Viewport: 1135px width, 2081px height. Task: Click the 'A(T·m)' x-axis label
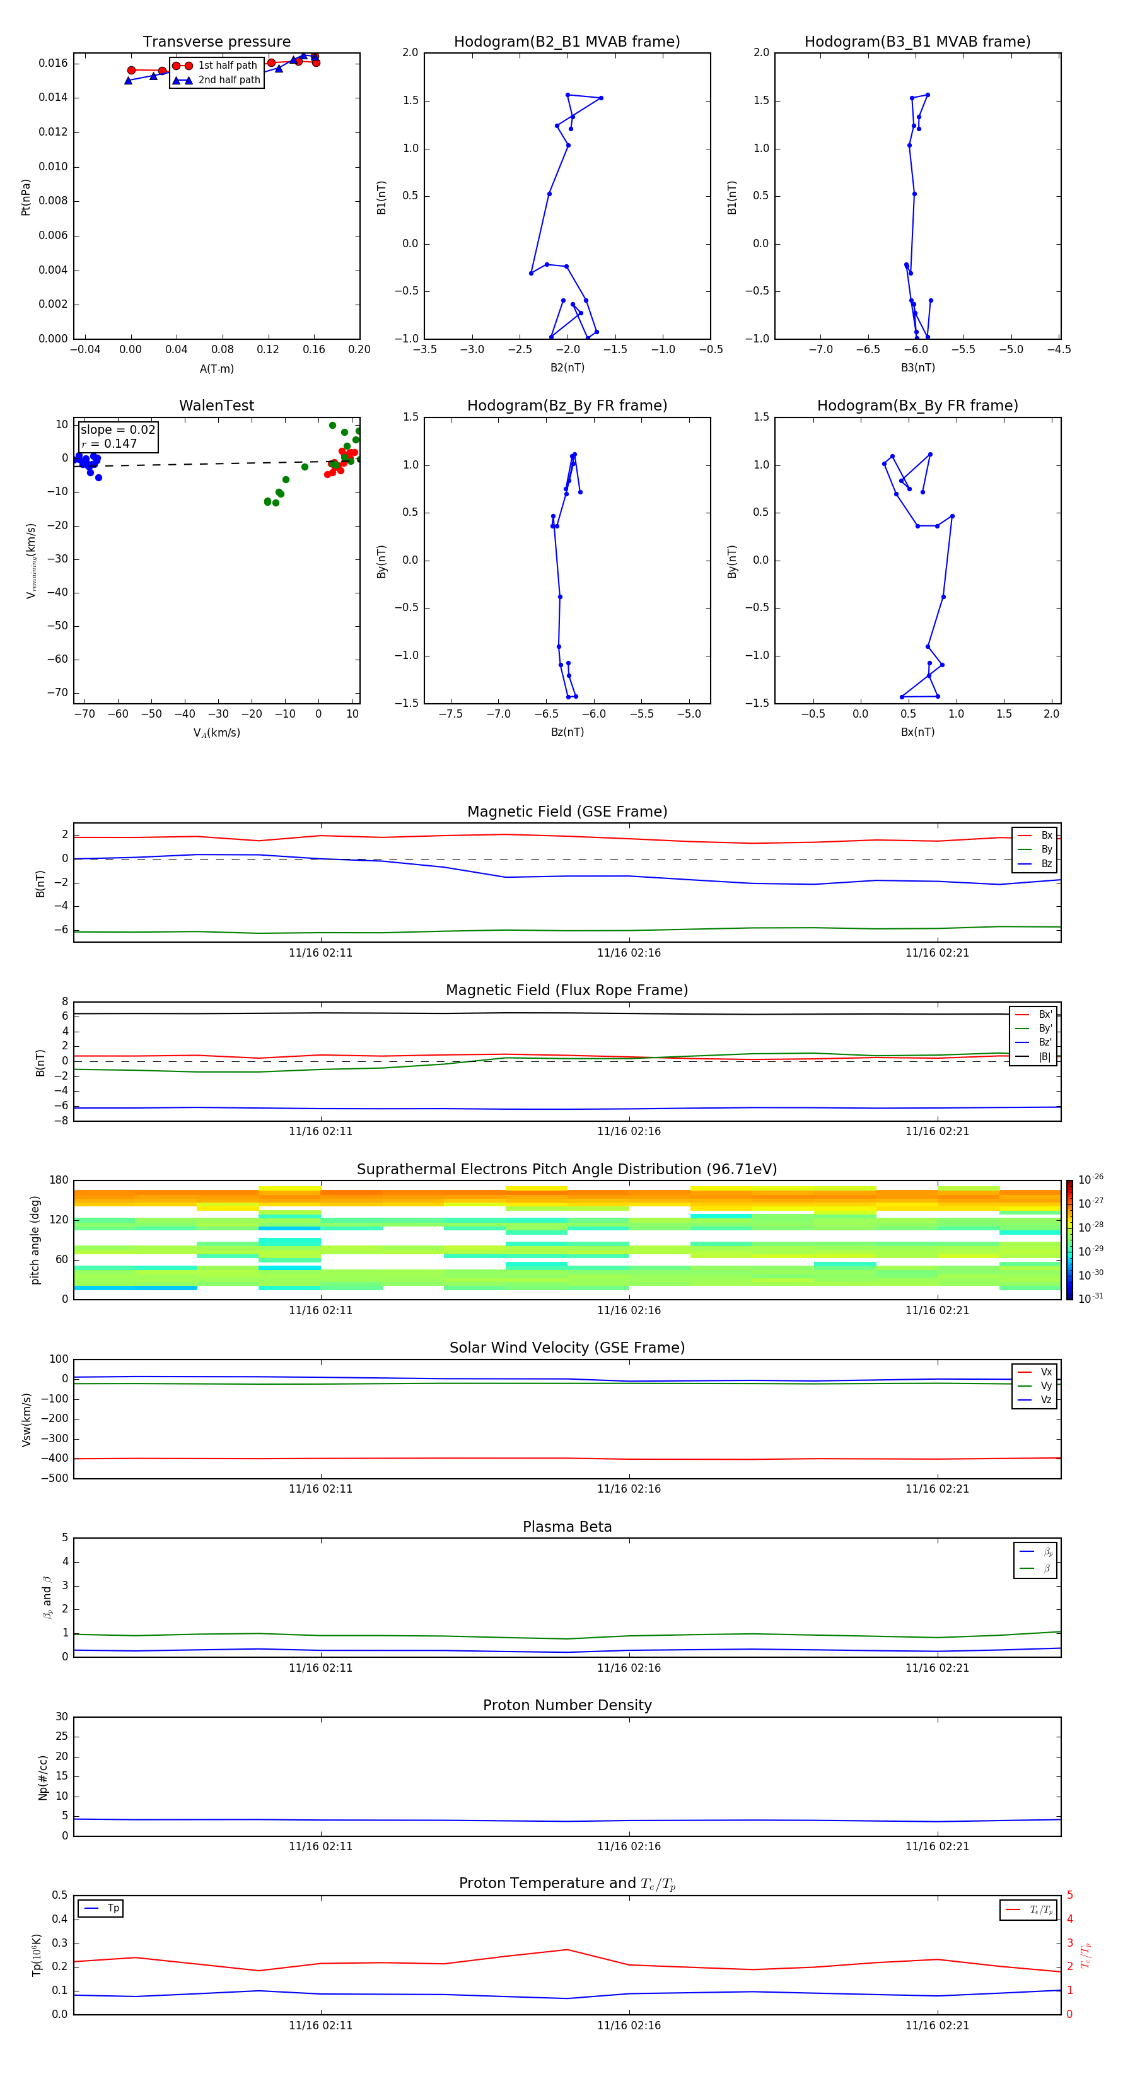click(216, 369)
